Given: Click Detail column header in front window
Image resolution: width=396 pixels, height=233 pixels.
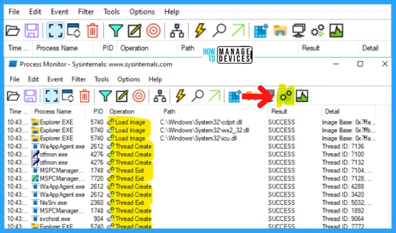Looking at the screenshot, I should tap(332, 111).
